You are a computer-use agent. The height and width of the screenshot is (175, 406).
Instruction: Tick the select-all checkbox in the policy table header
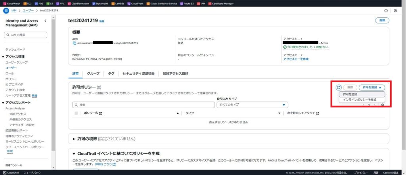tap(77, 113)
